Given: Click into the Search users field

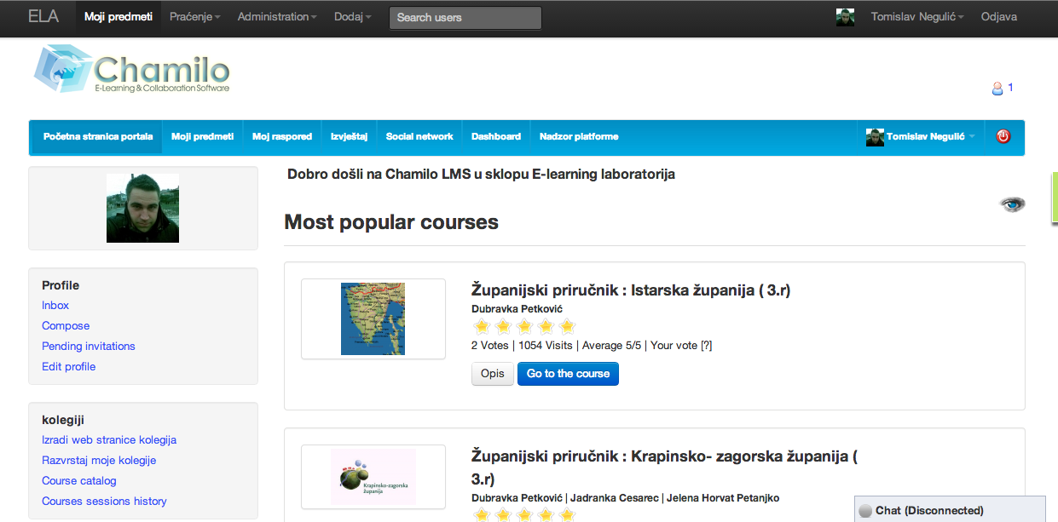Looking at the screenshot, I should [465, 18].
